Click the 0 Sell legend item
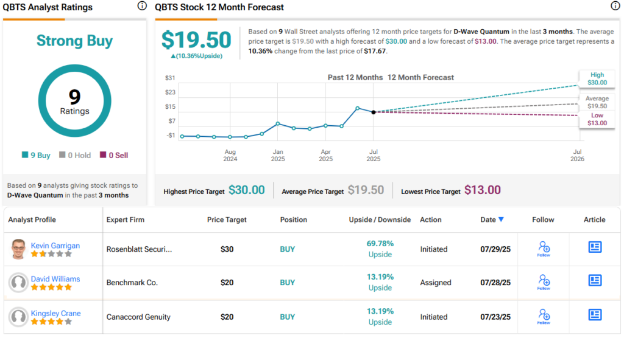The image size is (624, 338). click(x=114, y=156)
